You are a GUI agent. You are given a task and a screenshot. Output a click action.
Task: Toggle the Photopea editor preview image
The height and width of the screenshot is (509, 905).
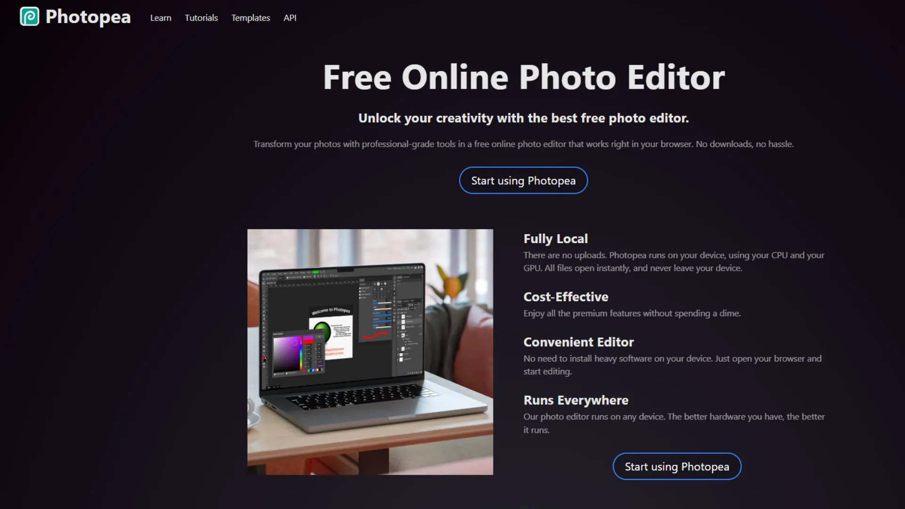(370, 352)
